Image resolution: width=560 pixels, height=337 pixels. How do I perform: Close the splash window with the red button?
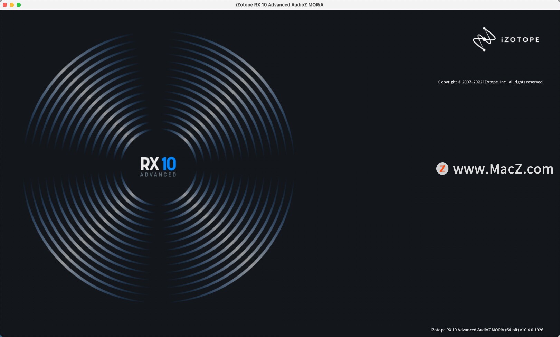(5, 5)
